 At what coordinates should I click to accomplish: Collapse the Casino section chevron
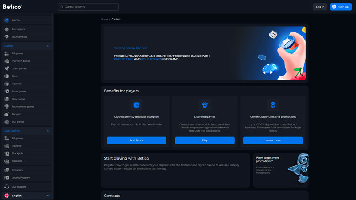coord(48,46)
